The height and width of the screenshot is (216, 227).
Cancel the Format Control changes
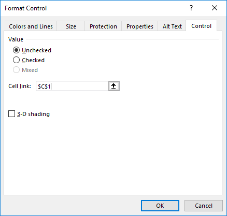(x=204, y=206)
